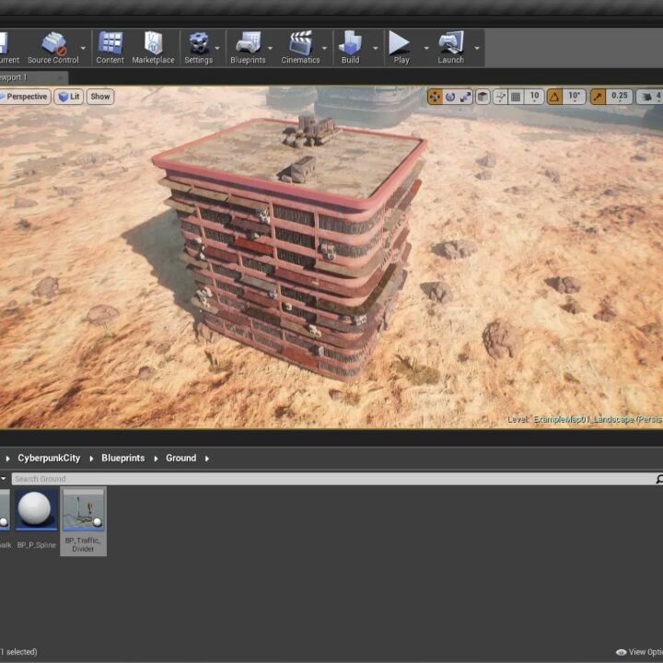The image size is (663, 663).
Task: Toggle world/local coordinate space
Action: (x=483, y=97)
